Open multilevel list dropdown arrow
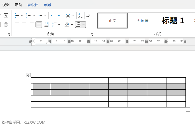195x127 pixels. point(45,16)
